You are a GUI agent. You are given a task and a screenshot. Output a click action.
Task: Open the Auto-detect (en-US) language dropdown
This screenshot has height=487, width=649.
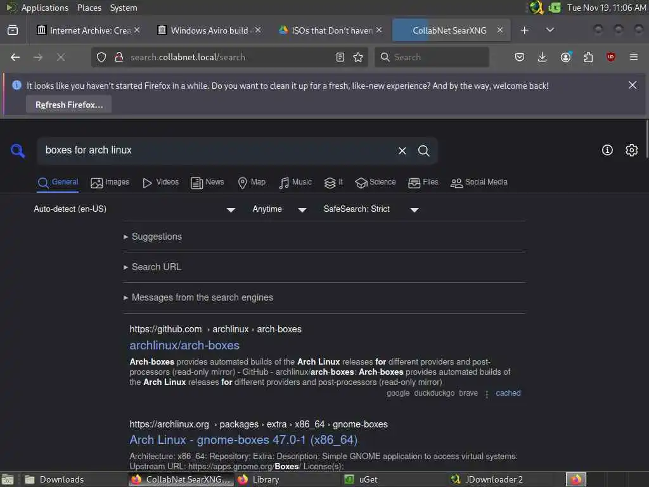tap(135, 209)
